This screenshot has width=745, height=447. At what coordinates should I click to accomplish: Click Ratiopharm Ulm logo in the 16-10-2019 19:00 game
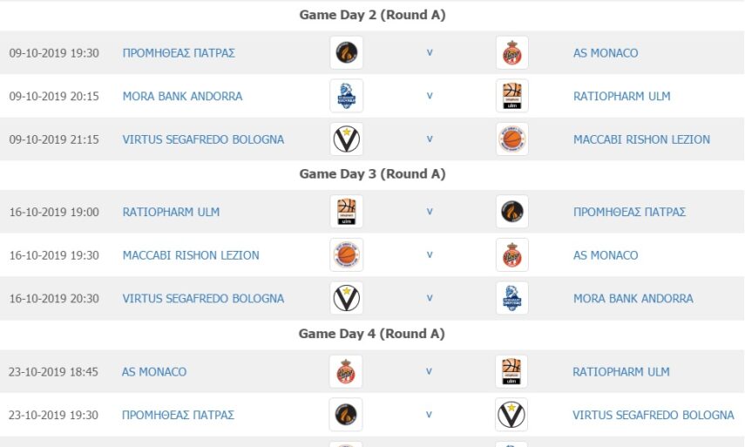pyautogui.click(x=347, y=212)
